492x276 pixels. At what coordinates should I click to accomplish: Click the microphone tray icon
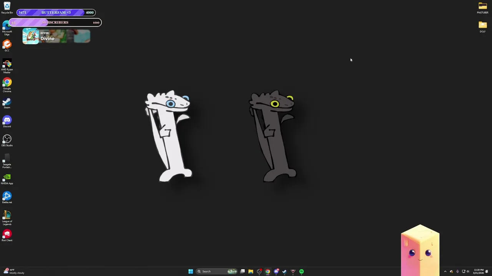[x=457, y=271]
